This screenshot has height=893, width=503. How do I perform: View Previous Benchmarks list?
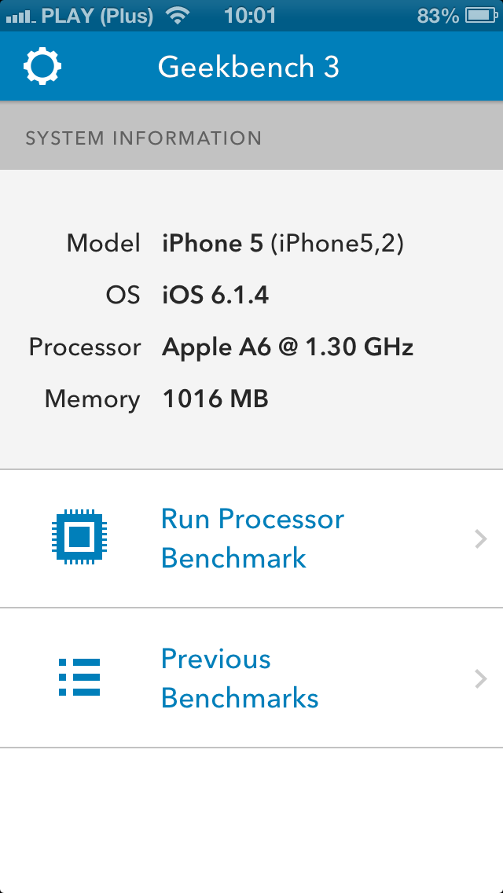tap(240, 678)
